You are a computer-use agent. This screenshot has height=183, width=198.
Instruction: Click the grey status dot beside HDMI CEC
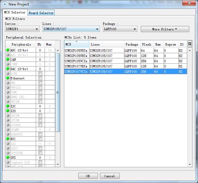tap(8, 97)
